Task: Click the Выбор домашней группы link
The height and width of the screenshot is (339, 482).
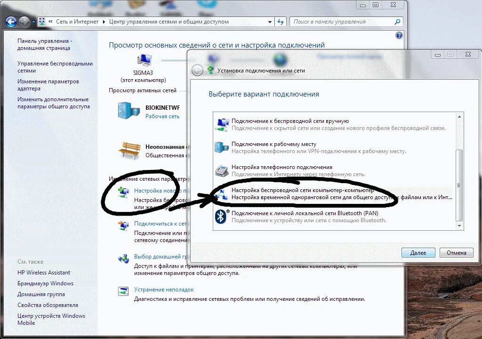Action: (x=161, y=257)
